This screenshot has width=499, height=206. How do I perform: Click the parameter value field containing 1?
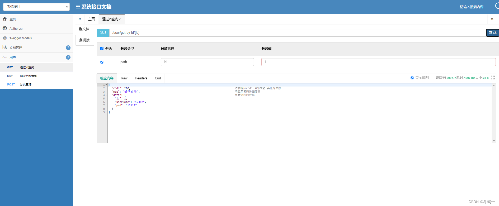(378, 62)
